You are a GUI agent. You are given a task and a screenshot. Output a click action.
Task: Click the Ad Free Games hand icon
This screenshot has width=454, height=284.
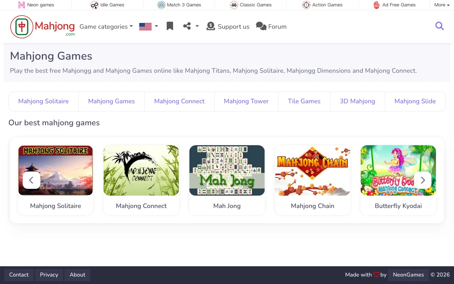[376, 5]
